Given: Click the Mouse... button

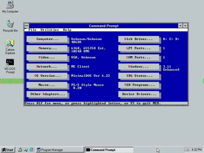Looking at the screenshot, I should [47, 85].
